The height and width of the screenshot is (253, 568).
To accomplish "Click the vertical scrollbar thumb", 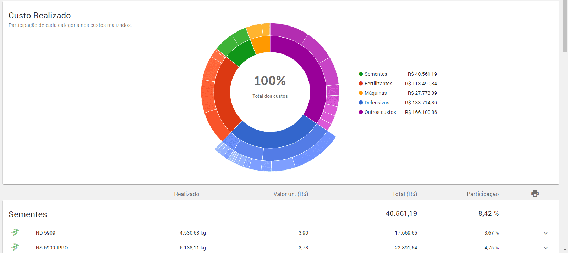I will [565, 27].
